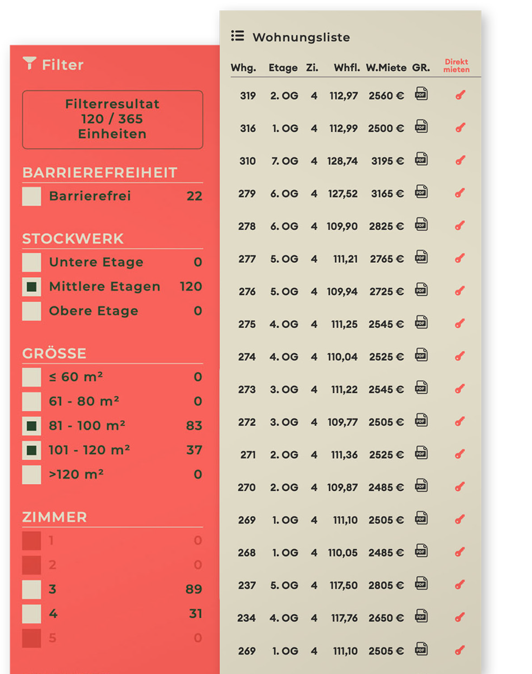This screenshot has height=674, width=532.
Task: Click the Wohnungsliste heading
Action: click(x=302, y=37)
